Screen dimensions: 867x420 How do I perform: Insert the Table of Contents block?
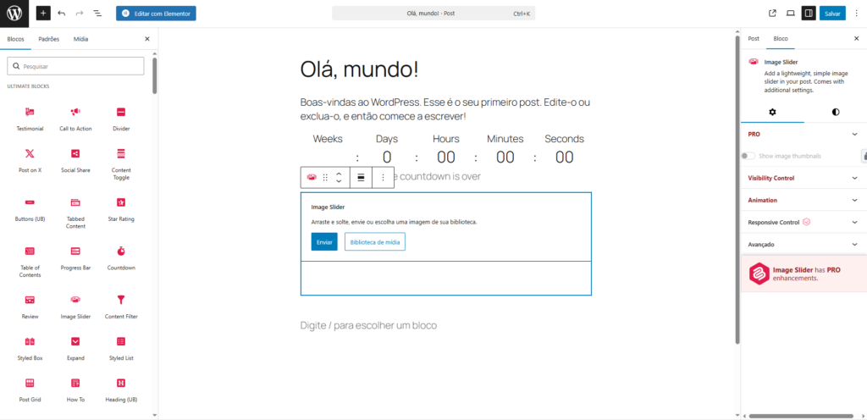click(x=30, y=262)
